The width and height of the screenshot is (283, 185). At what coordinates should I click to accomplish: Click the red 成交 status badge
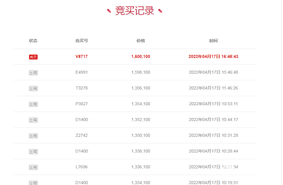tap(33, 57)
